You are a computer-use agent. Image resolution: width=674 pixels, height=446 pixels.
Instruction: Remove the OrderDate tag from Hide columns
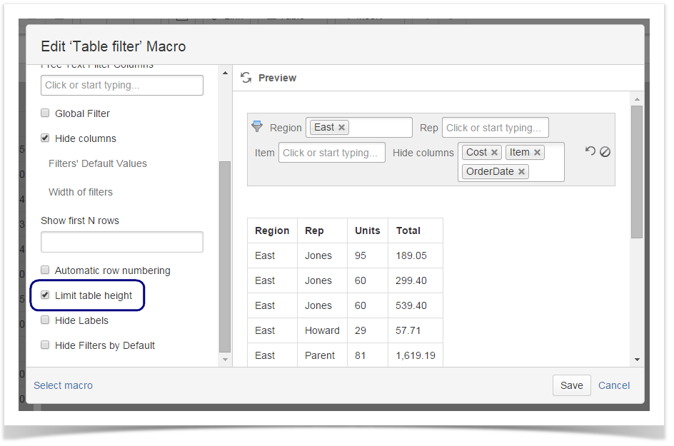tap(522, 172)
